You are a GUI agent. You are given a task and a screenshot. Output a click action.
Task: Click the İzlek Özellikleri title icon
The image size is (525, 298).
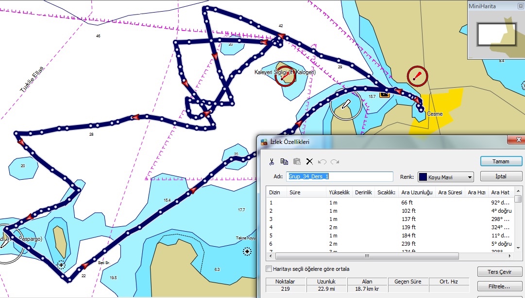point(264,142)
